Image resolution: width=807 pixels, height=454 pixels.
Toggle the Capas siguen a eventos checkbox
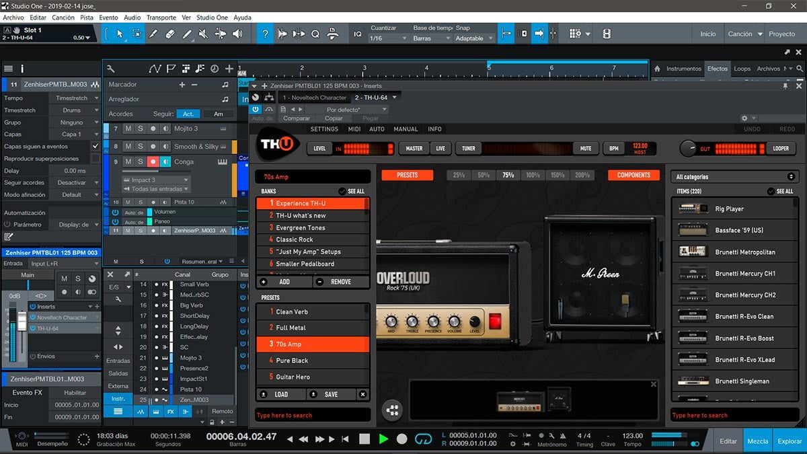(95, 146)
